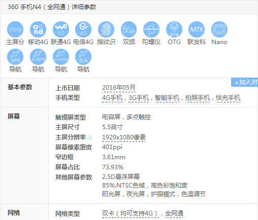Click the GLONASS 导航 icon
This screenshot has height=220, width=258.
61,57
